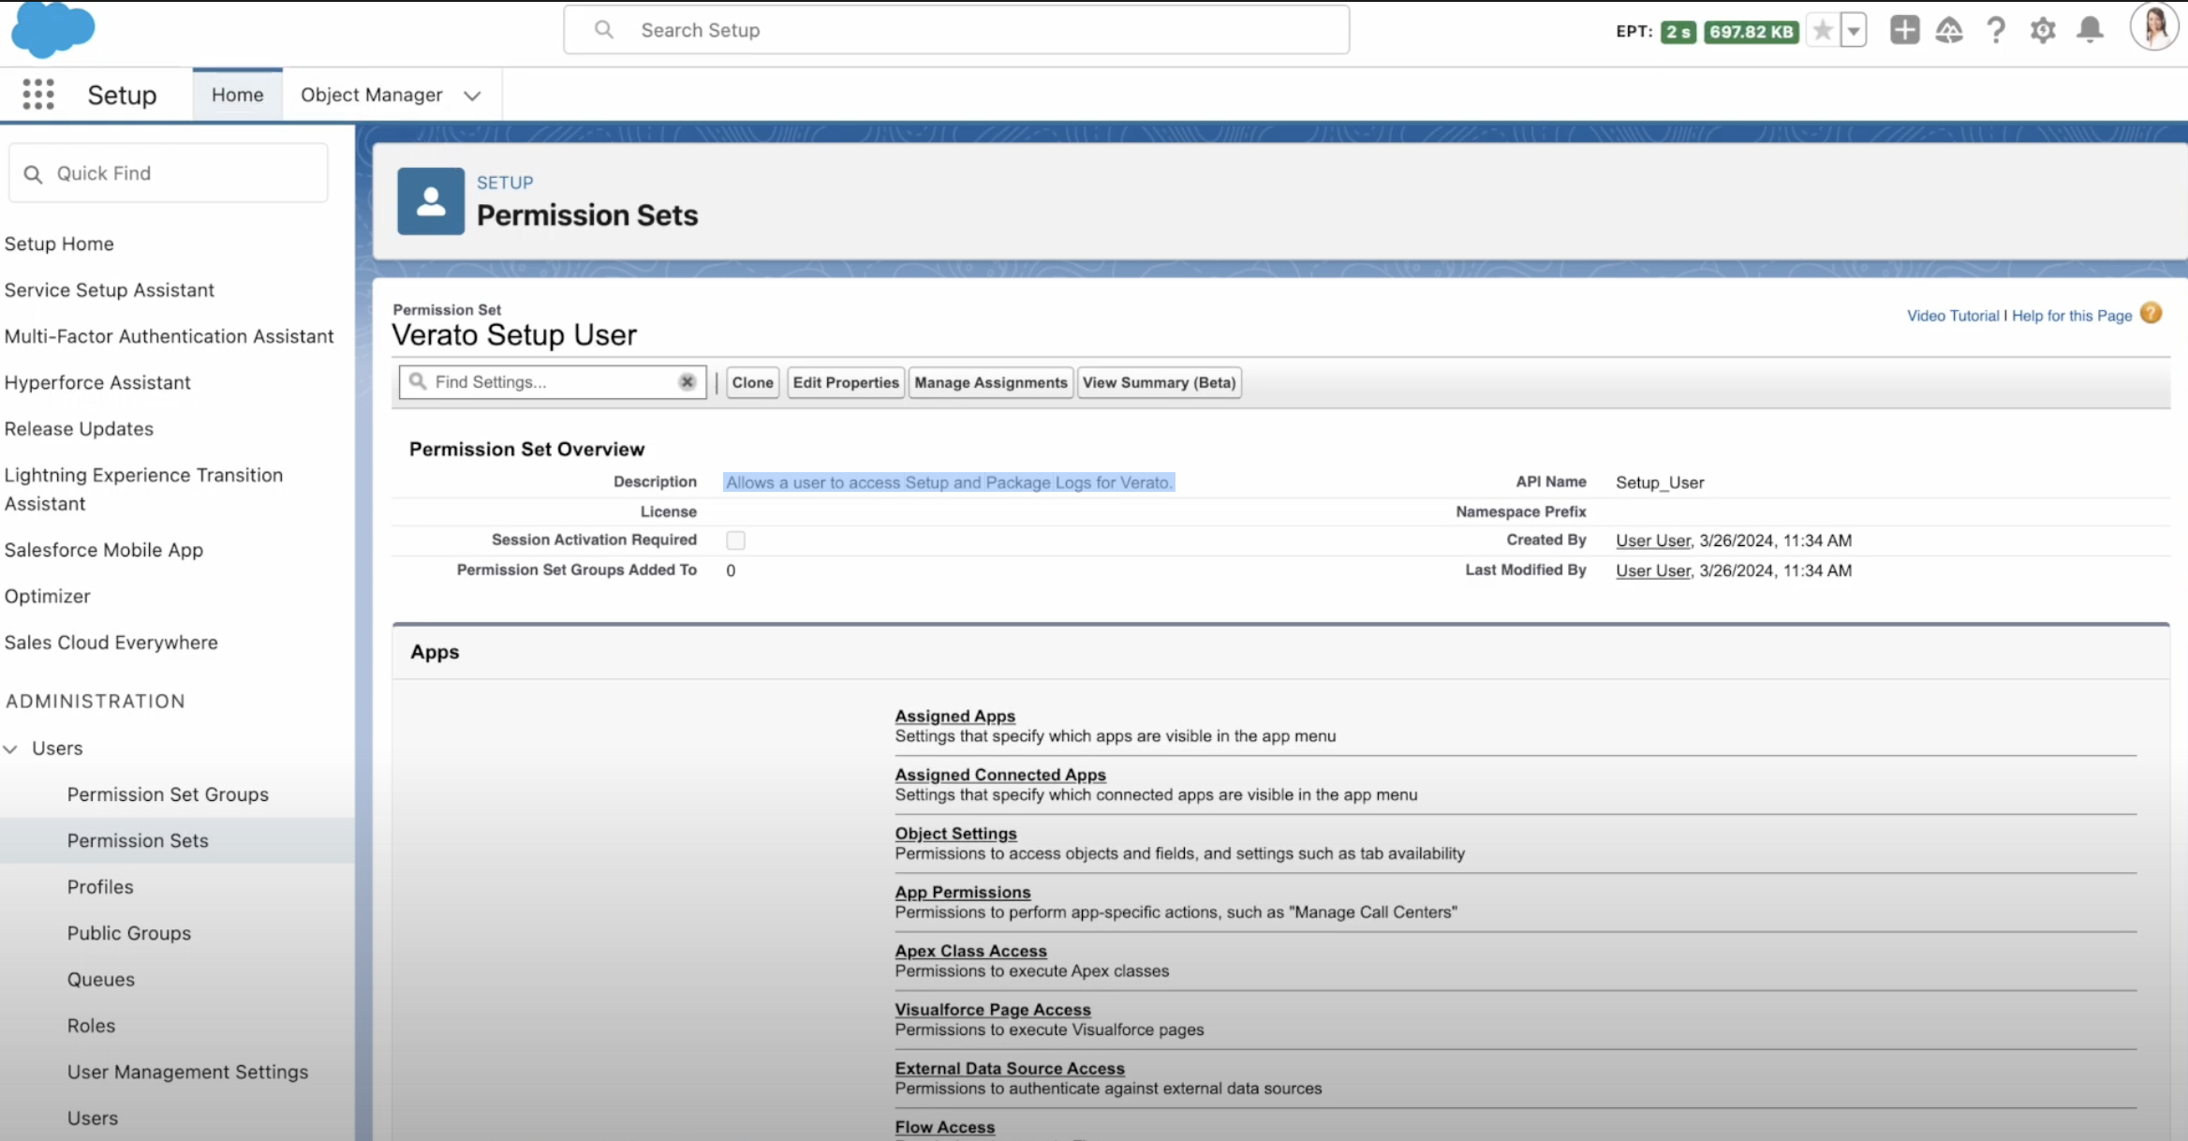Screen dimensions: 2188x1141
Task: Click the orange help icon near Help for this Page
Action: [2151, 314]
